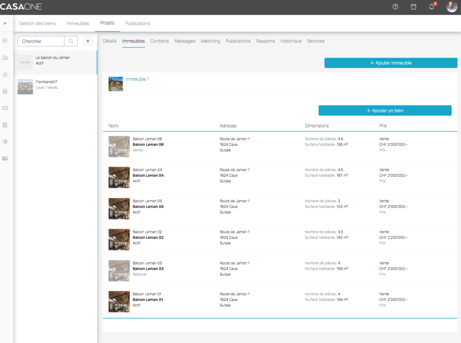Screen dimensions: 461x343
Task: Open the calendar icon in top bar
Action: click(413, 7)
